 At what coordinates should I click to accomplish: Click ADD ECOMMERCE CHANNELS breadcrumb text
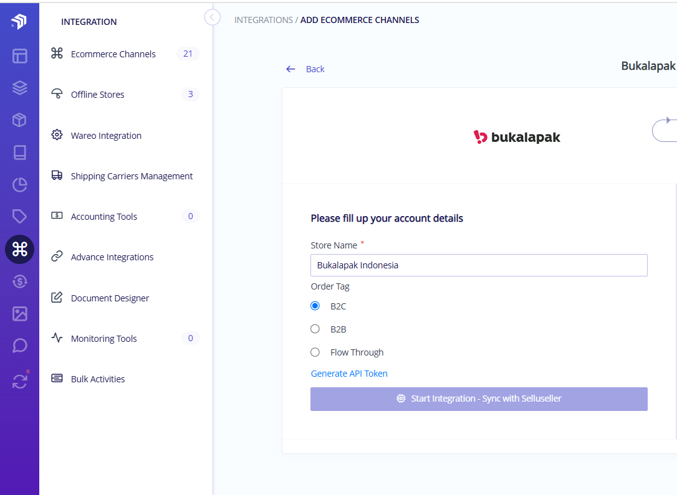point(360,20)
